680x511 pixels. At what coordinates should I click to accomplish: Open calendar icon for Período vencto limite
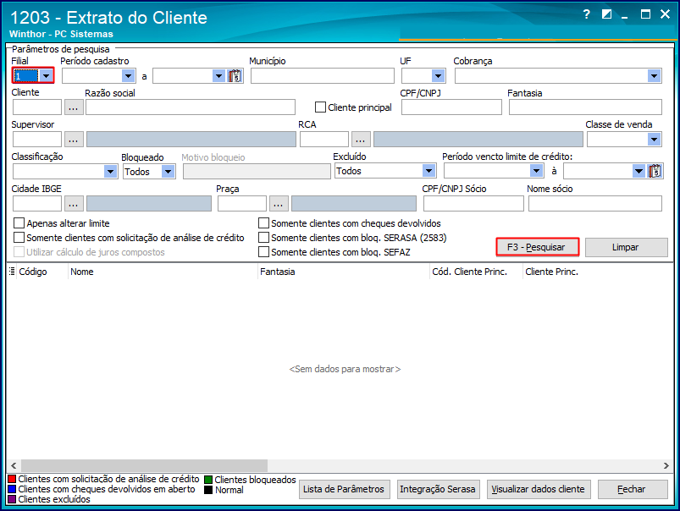(655, 171)
